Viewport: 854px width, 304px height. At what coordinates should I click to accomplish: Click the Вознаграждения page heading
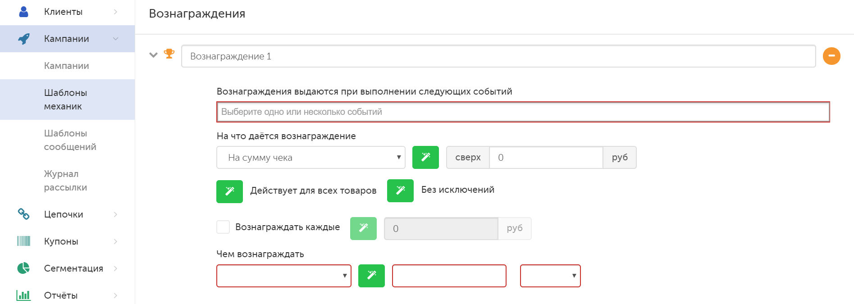coord(197,14)
